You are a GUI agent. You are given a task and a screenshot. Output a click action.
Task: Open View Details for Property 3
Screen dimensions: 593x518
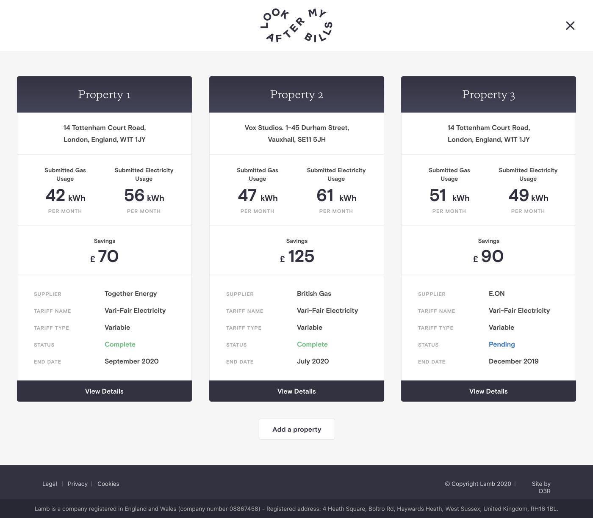coord(488,391)
